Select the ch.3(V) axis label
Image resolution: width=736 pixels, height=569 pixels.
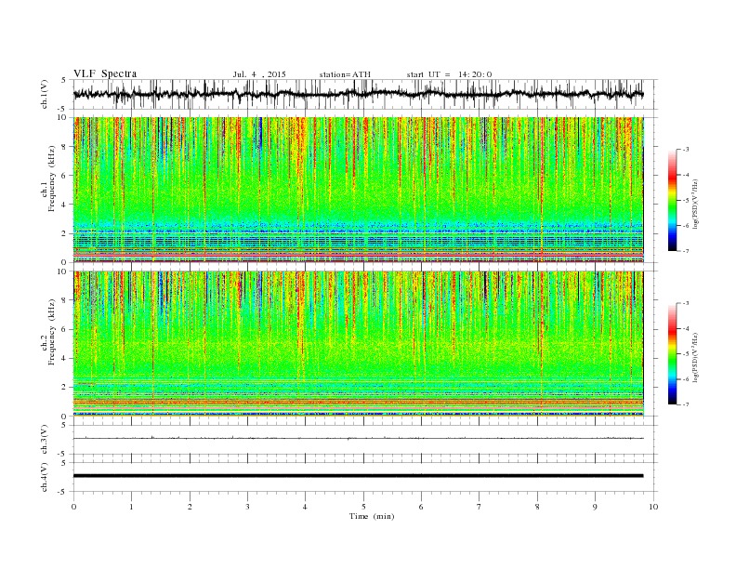(45, 440)
